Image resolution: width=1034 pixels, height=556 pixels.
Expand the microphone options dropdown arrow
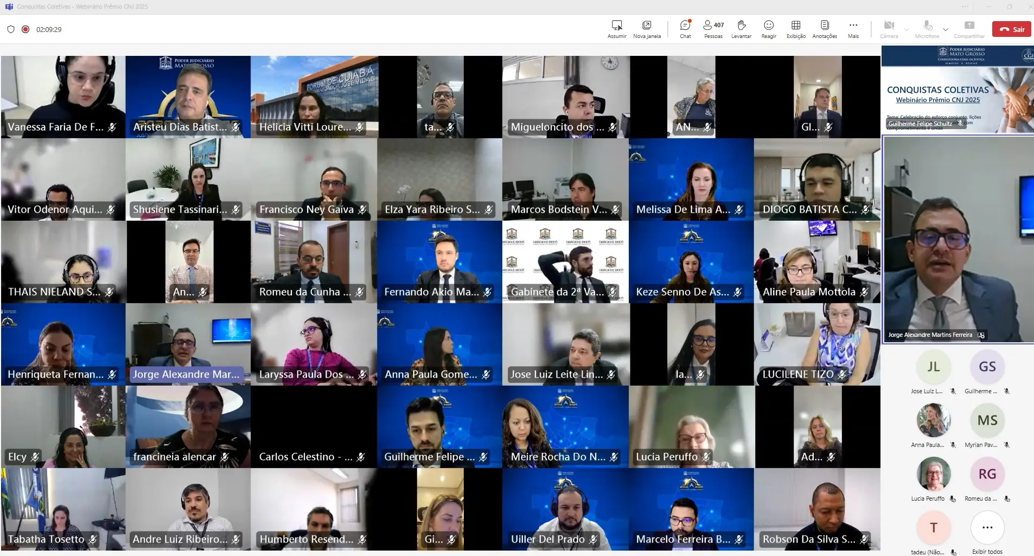(946, 29)
